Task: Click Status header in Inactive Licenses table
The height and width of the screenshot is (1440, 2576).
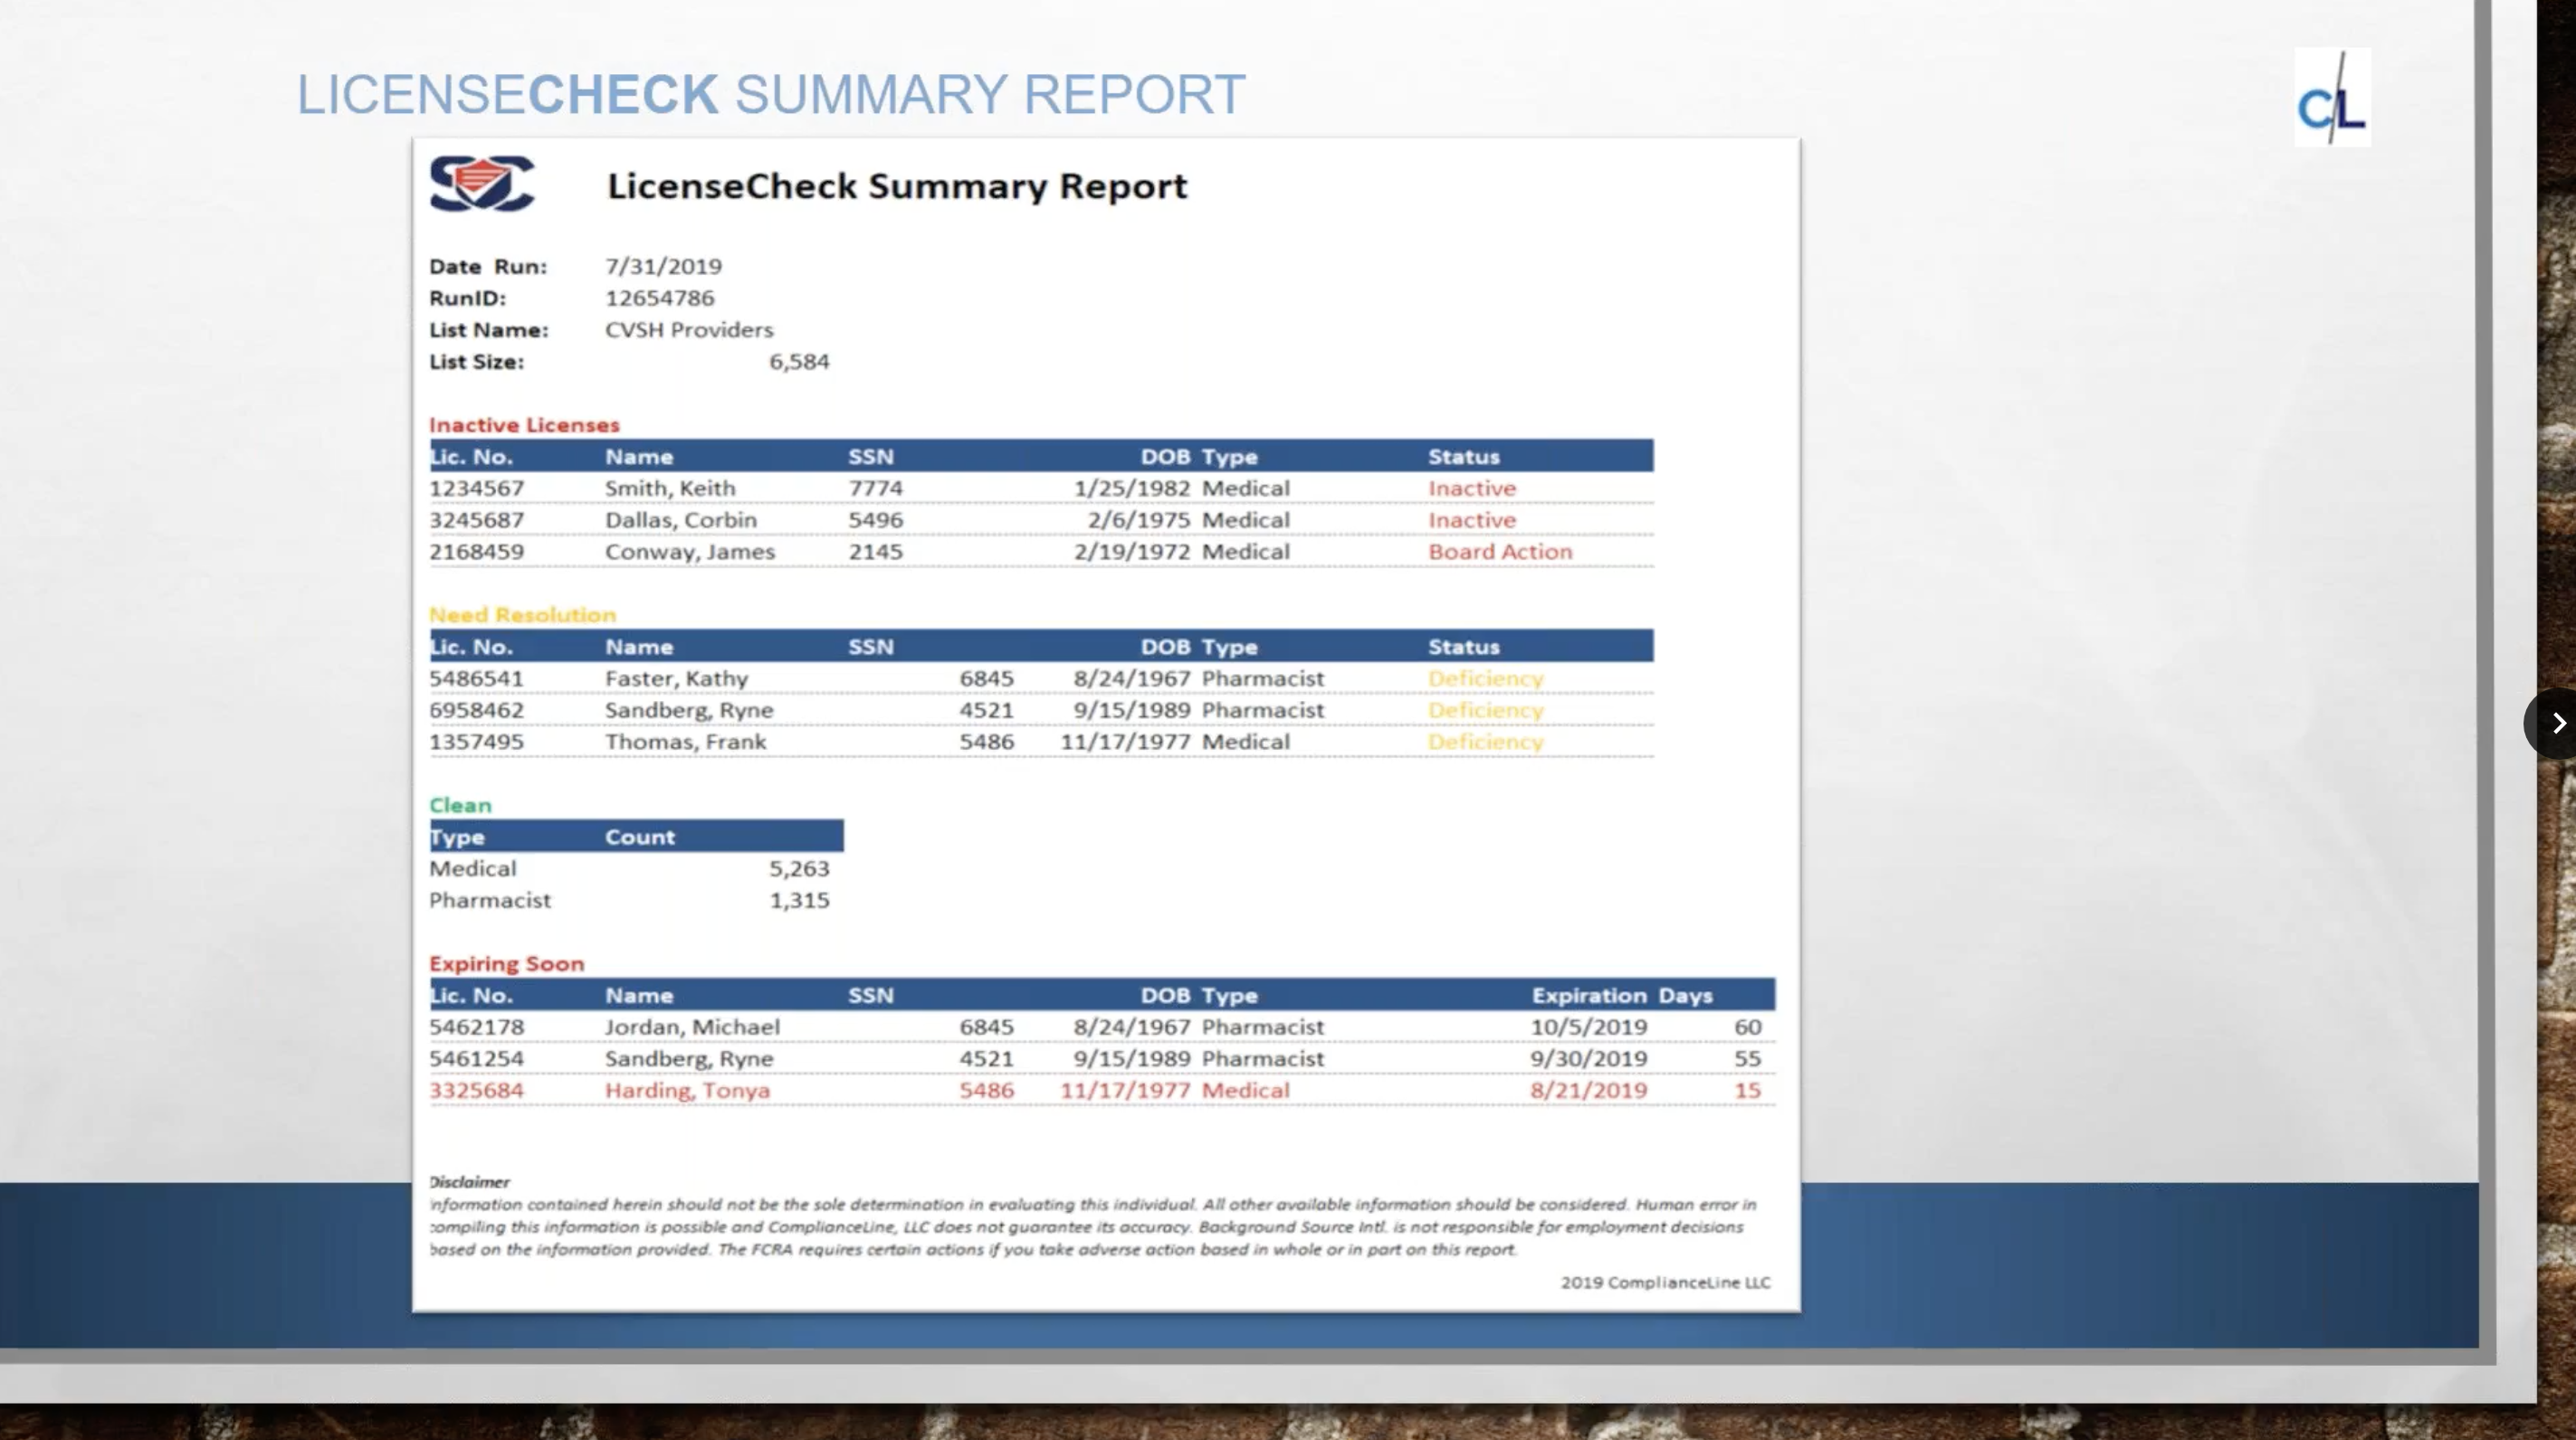Action: coord(1463,457)
